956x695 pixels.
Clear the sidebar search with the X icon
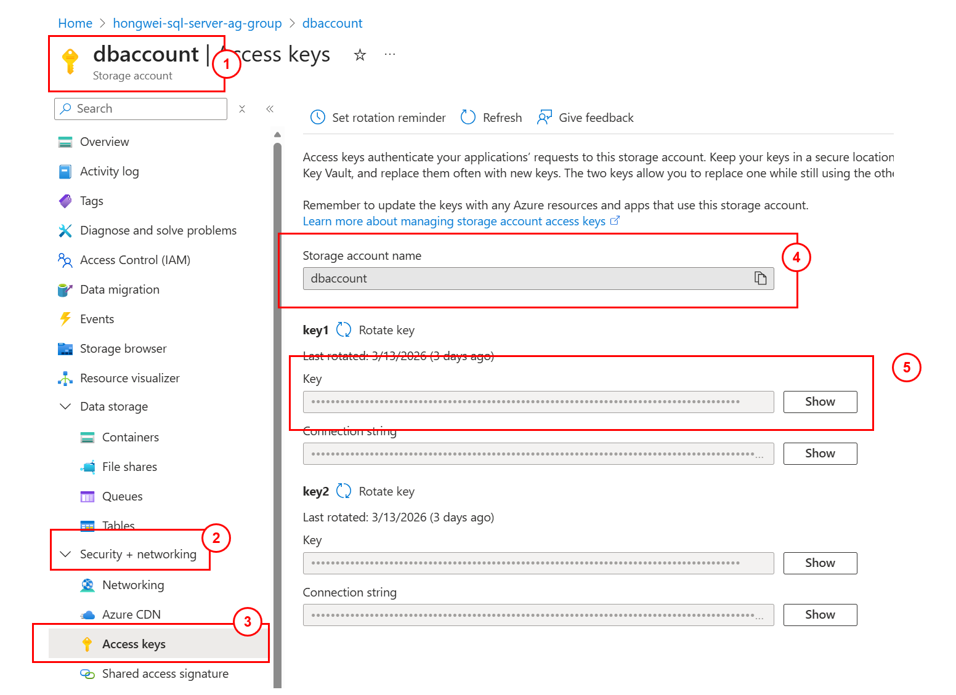coord(242,109)
